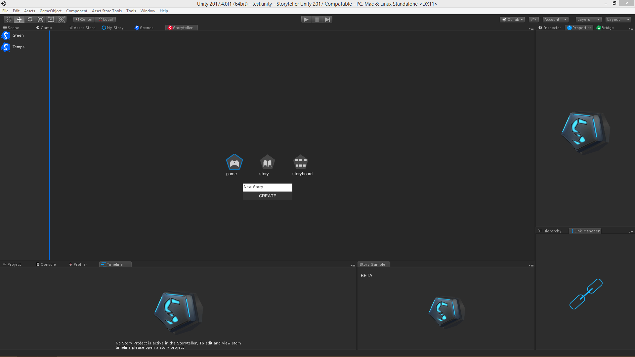
Task: Start Play mode
Action: click(x=306, y=20)
